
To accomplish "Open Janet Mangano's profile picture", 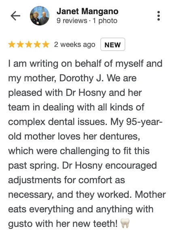I will [x=40, y=16].
